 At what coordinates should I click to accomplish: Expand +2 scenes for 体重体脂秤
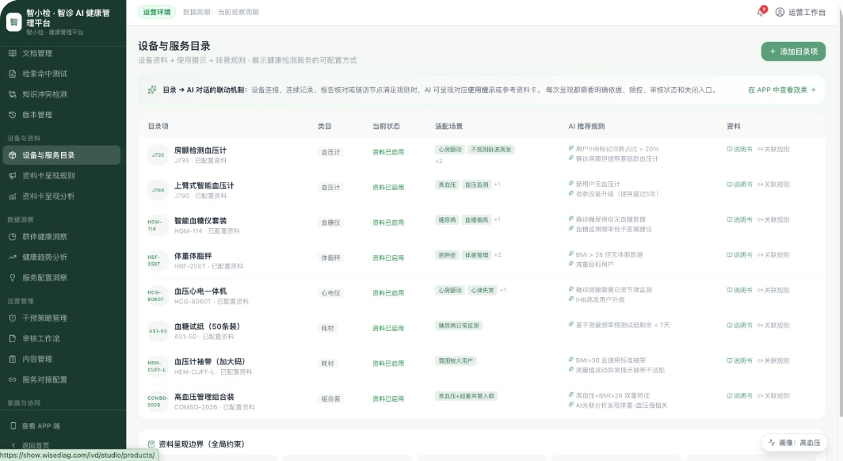tap(498, 255)
